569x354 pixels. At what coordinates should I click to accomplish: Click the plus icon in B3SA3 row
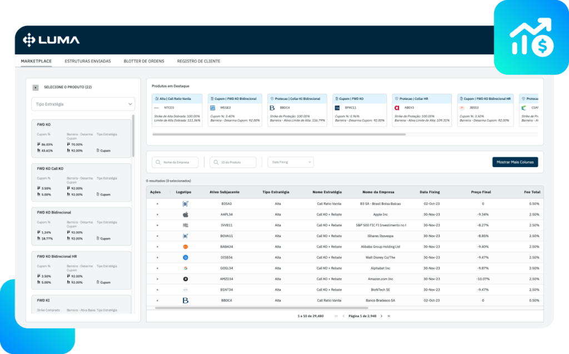157,204
